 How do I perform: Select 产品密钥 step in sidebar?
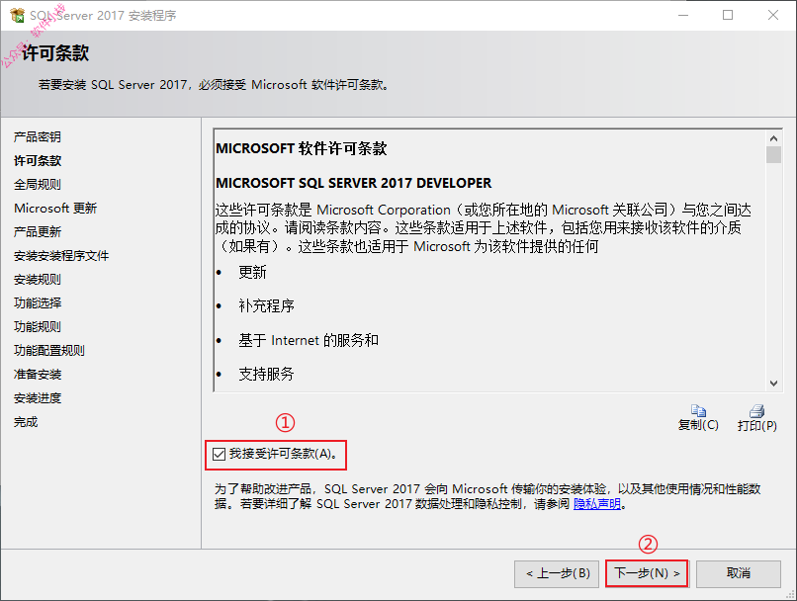(38, 136)
